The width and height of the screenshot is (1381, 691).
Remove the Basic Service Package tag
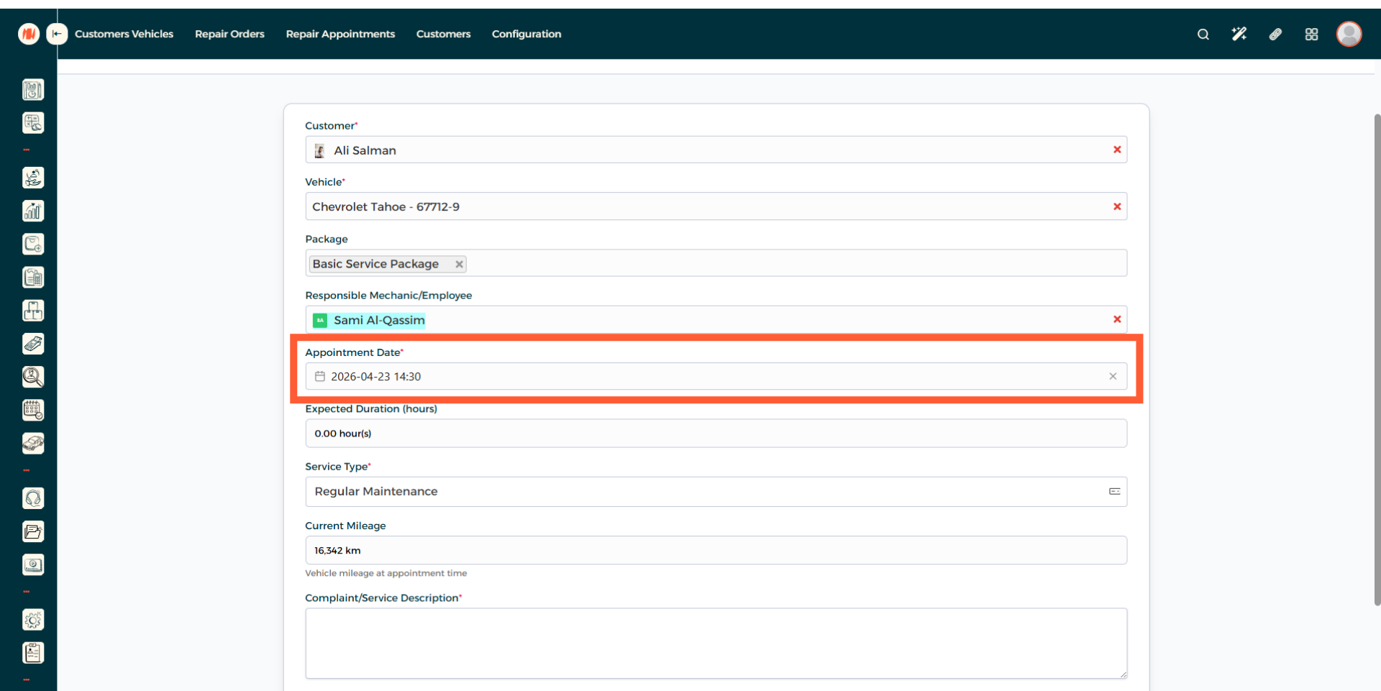[459, 264]
